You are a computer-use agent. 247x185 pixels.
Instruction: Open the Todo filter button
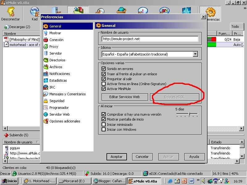coord(237,27)
